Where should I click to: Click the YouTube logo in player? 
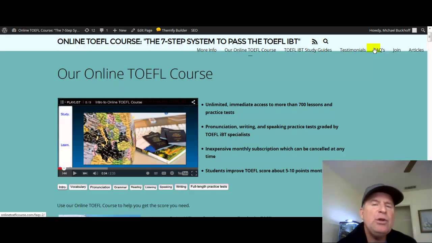pyautogui.click(x=183, y=173)
